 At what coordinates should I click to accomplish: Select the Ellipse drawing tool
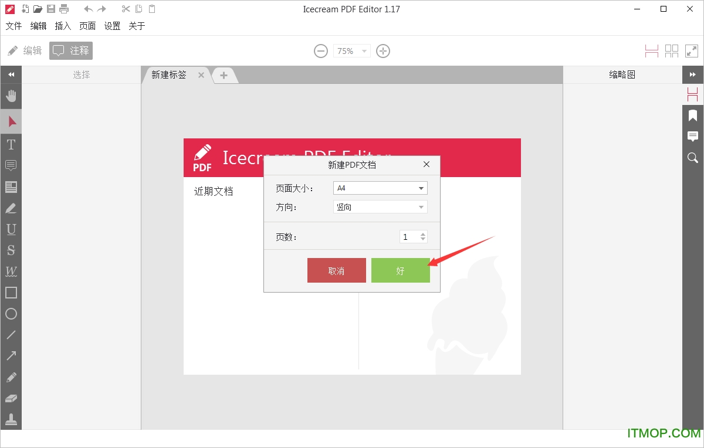pos(11,314)
